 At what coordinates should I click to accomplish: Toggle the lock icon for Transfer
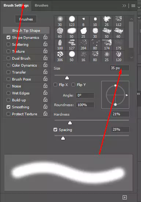point(45,72)
